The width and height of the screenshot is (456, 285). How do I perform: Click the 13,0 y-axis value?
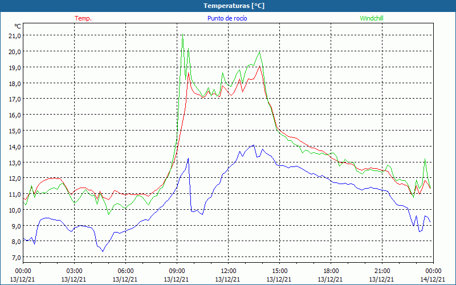point(15,162)
